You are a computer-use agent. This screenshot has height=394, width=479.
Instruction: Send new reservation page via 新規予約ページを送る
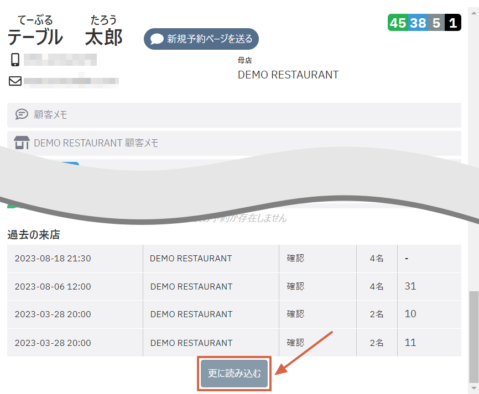201,39
